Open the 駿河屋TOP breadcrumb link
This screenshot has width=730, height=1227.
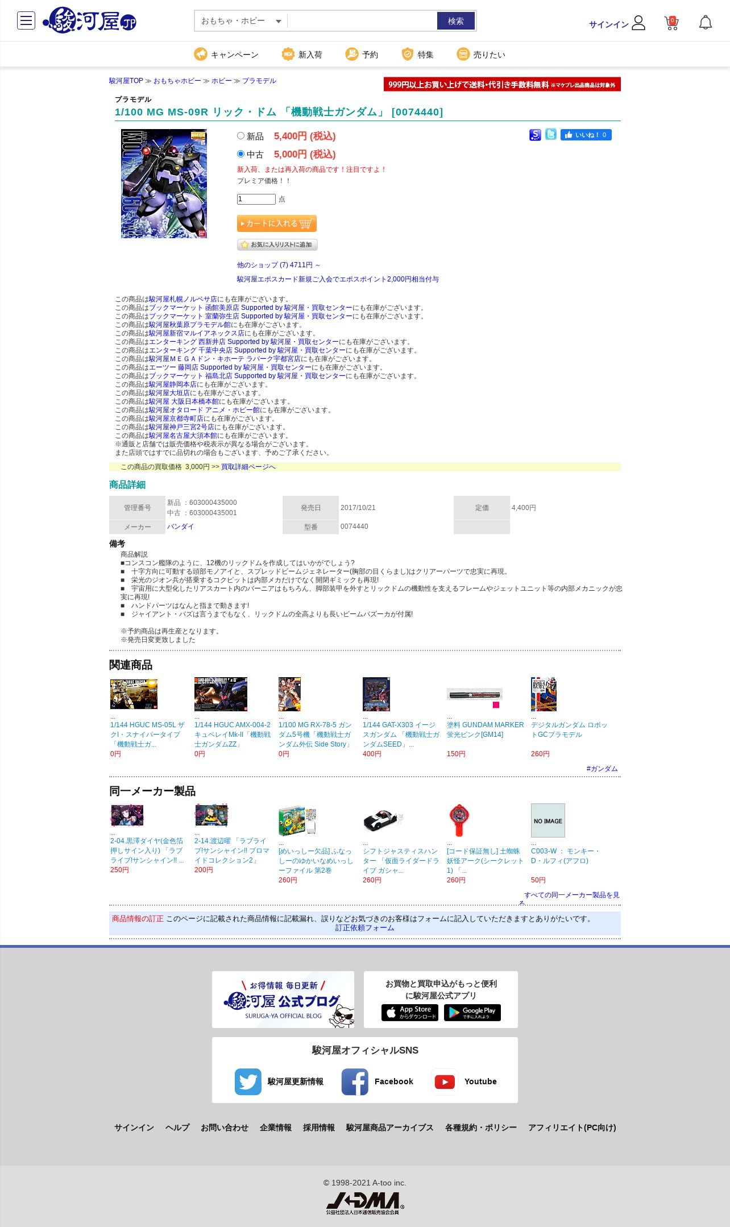pos(126,81)
